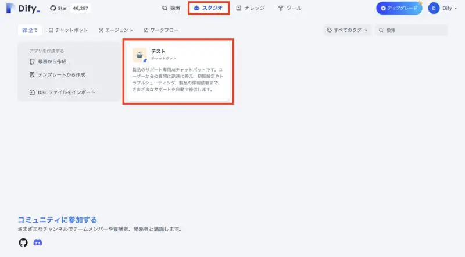Choose テンプレートから作成 option
The height and width of the screenshot is (257, 465).
click(x=58, y=75)
